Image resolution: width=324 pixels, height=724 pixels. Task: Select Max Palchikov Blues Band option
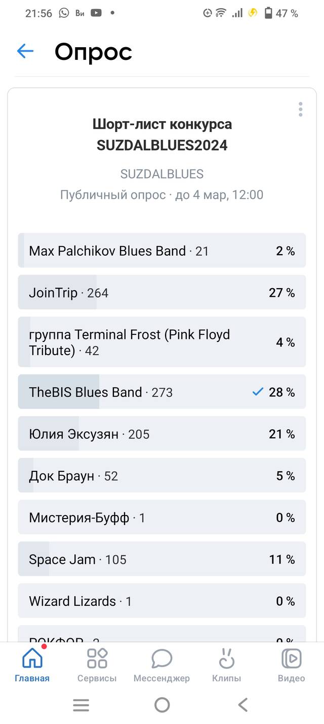162,251
